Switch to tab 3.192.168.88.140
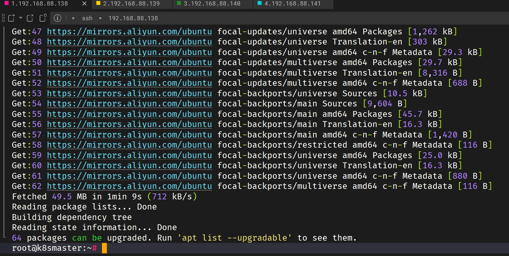This screenshot has width=509, height=256. (x=212, y=4)
